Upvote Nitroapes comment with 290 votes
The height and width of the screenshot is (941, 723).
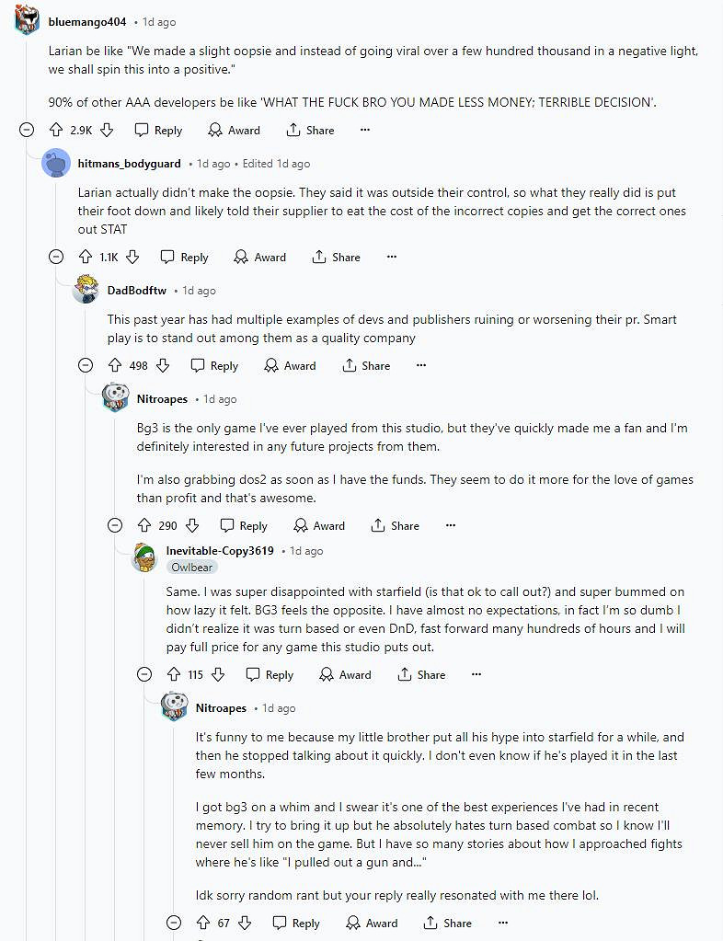pos(144,525)
